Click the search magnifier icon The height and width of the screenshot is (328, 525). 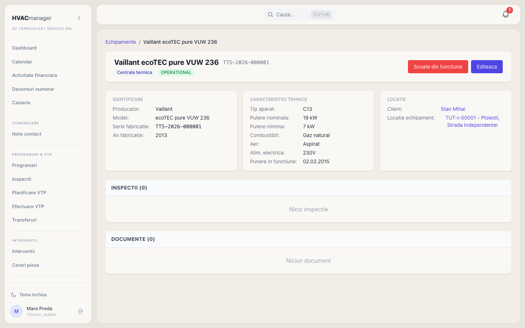(x=271, y=15)
